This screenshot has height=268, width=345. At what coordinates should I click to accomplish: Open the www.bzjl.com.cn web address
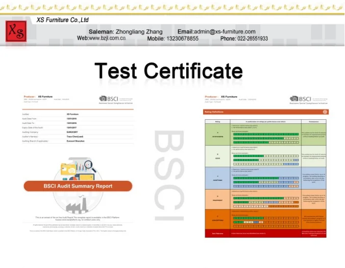coord(107,38)
